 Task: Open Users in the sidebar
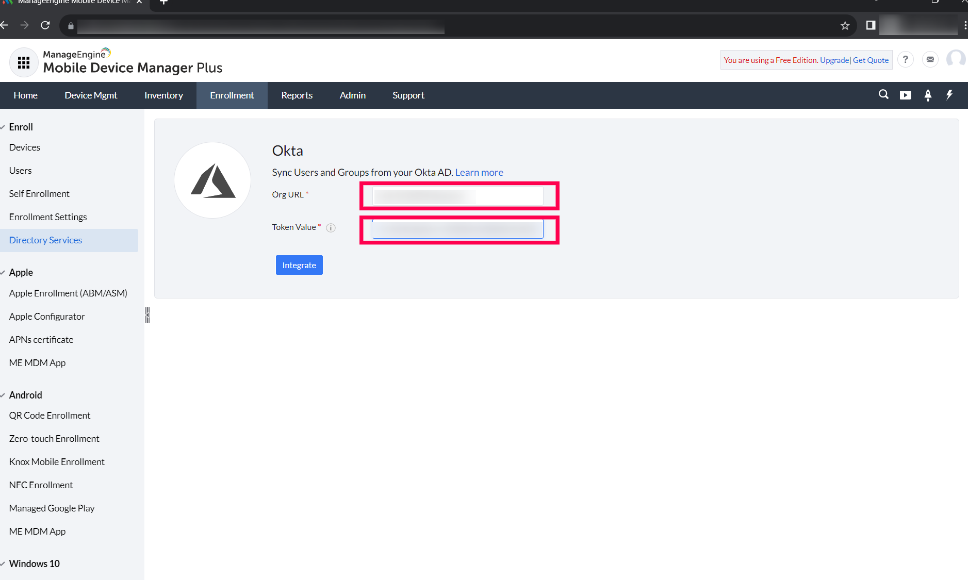(21, 171)
